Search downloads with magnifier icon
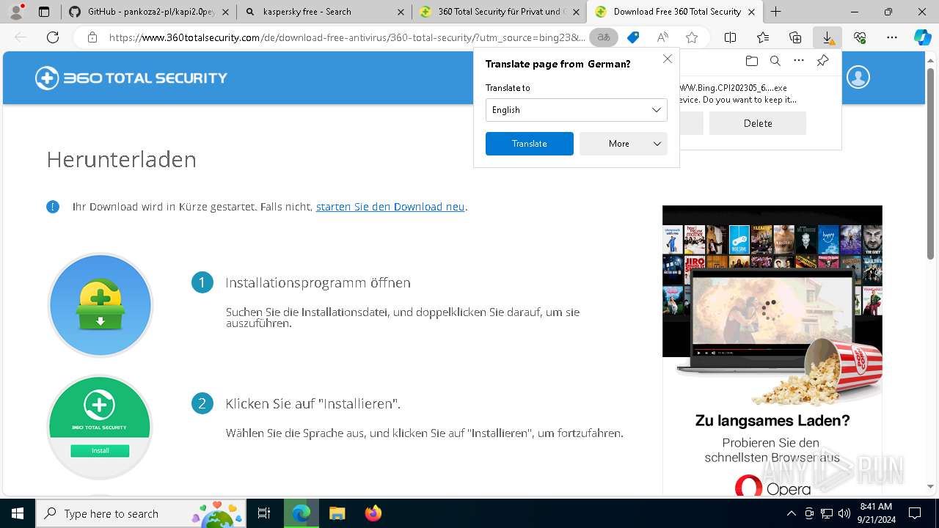 775,61
